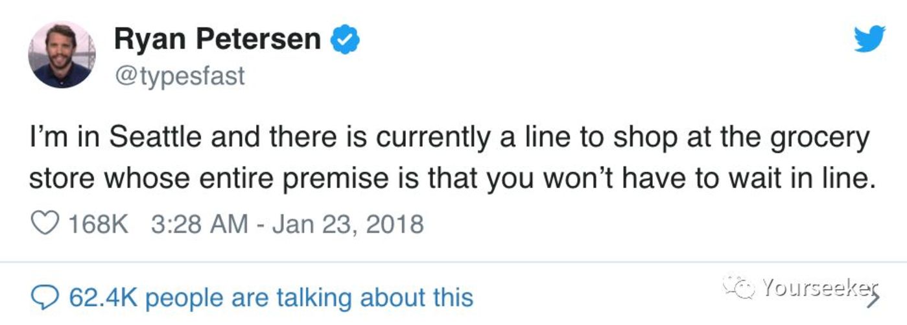
Task: Click the Yourseeker watermark text
Action: pos(819,287)
